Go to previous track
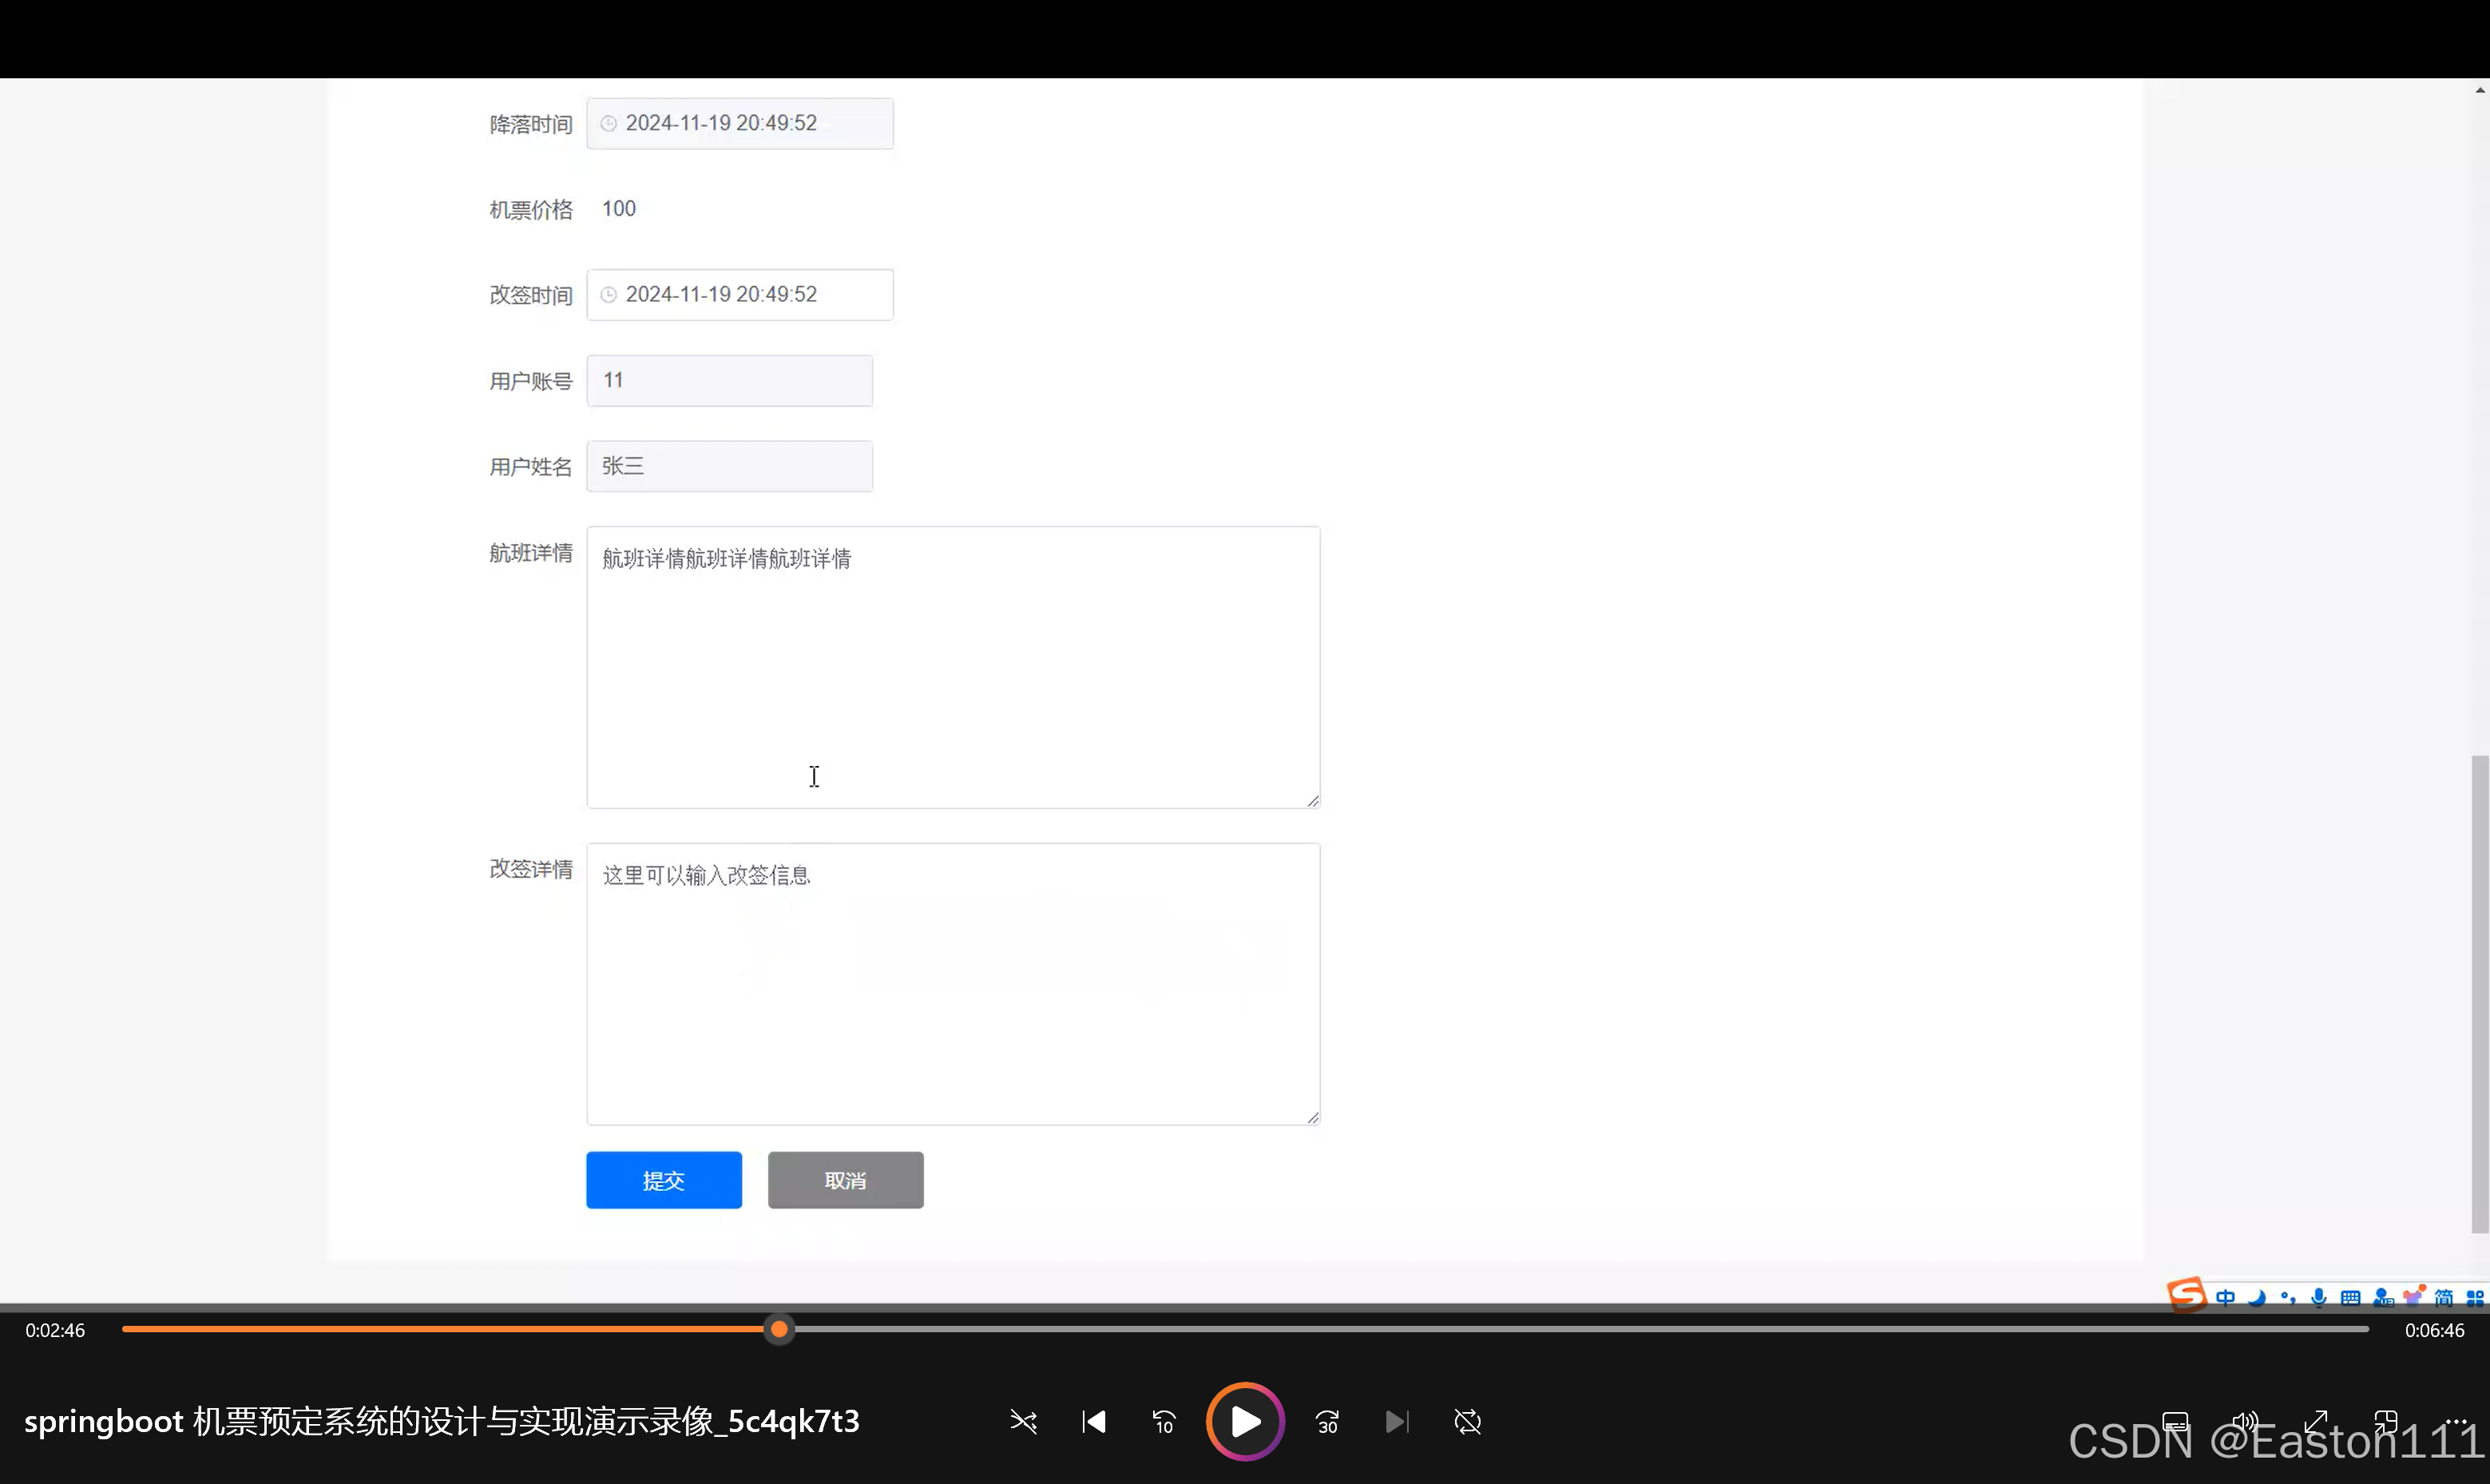This screenshot has height=1484, width=2490. click(x=1093, y=1421)
